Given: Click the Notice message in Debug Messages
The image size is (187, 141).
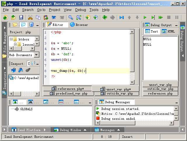Looking at the screenshot, I should click(135, 114).
